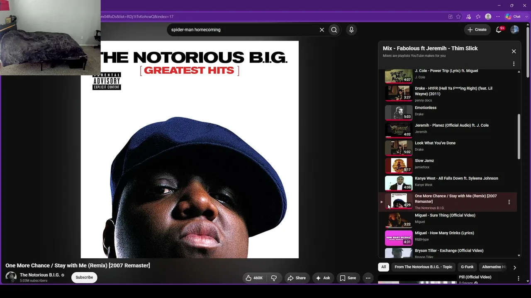Image resolution: width=531 pixels, height=298 pixels.
Task: Open the browser favorites list
Action: pos(478,17)
